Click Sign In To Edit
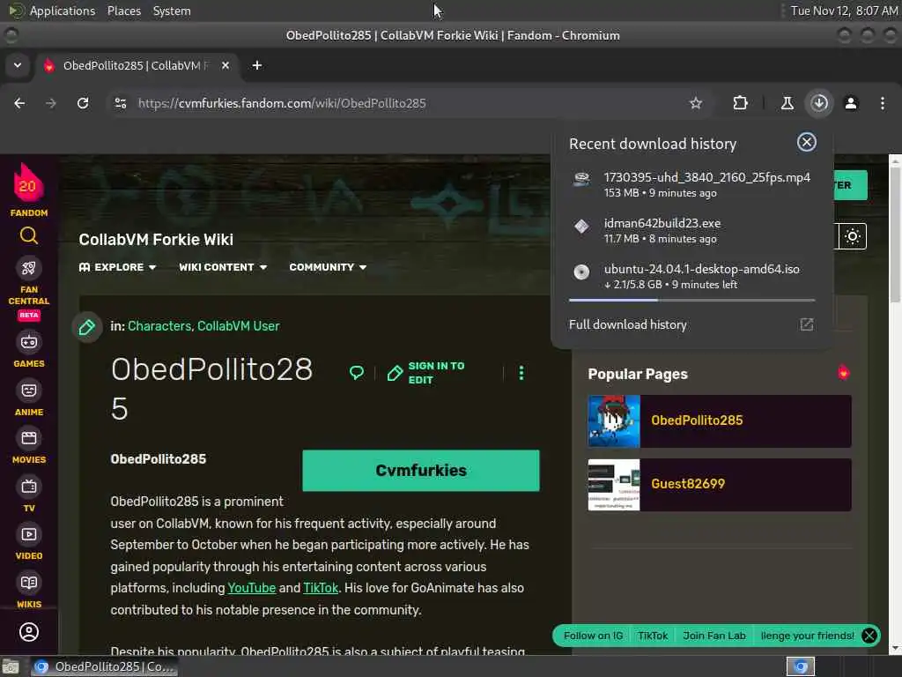The height and width of the screenshot is (677, 902). click(x=426, y=373)
